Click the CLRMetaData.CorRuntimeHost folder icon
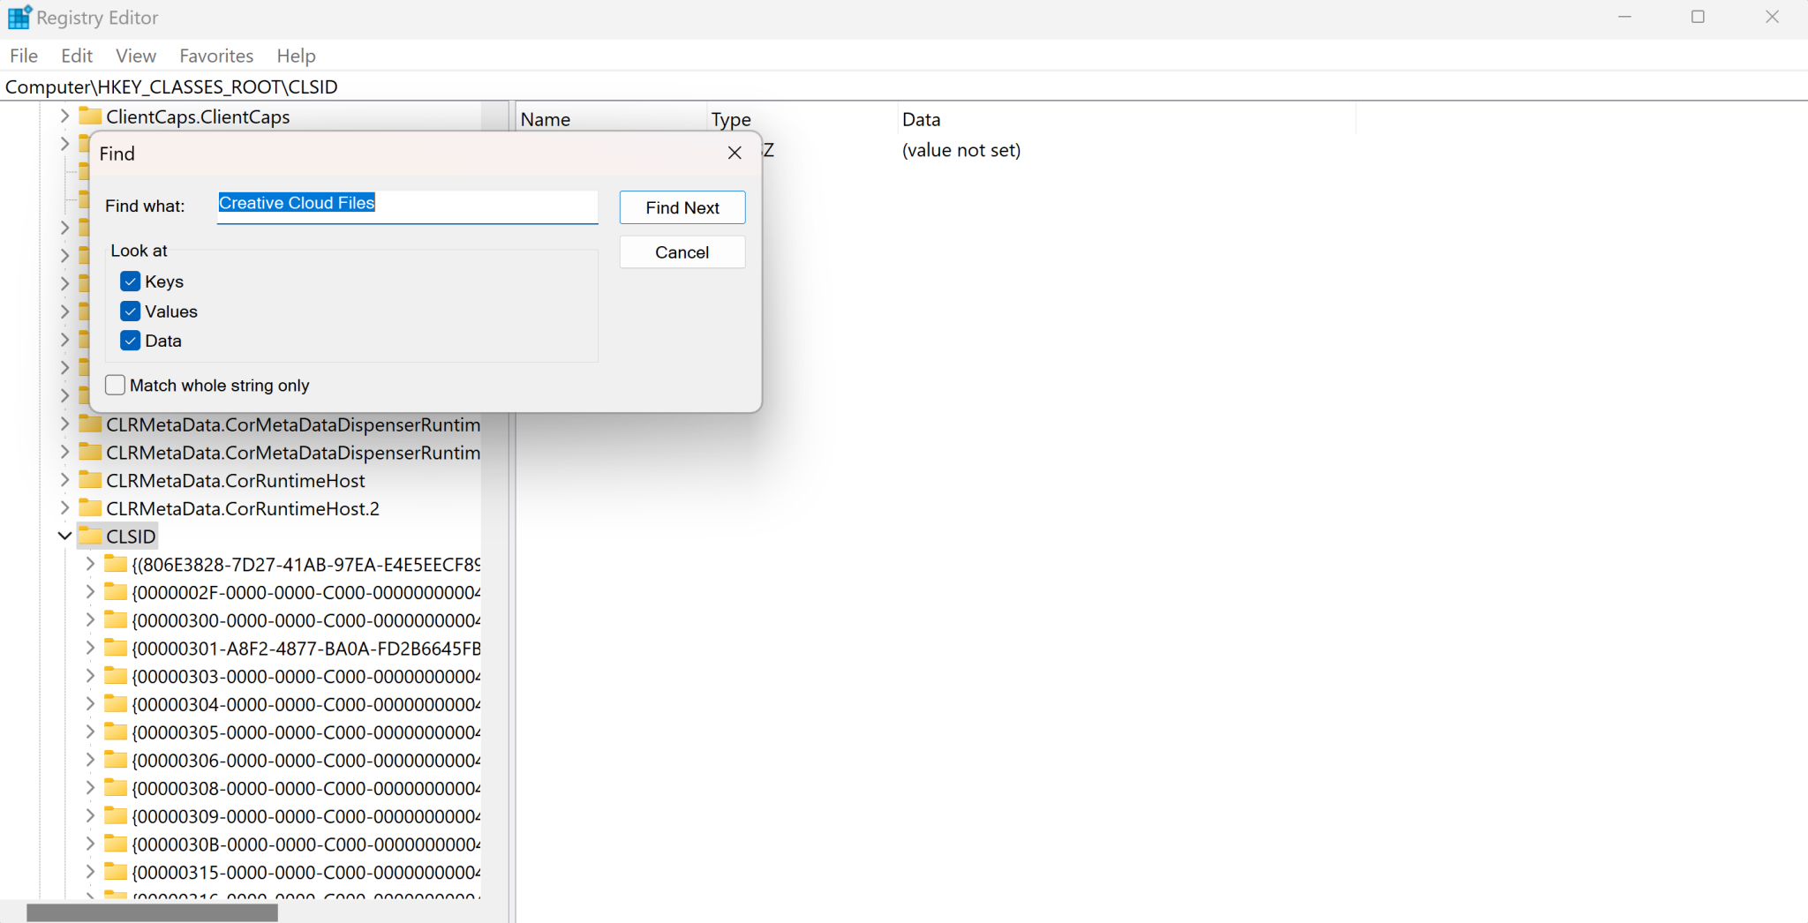This screenshot has width=1808, height=923. tap(90, 480)
